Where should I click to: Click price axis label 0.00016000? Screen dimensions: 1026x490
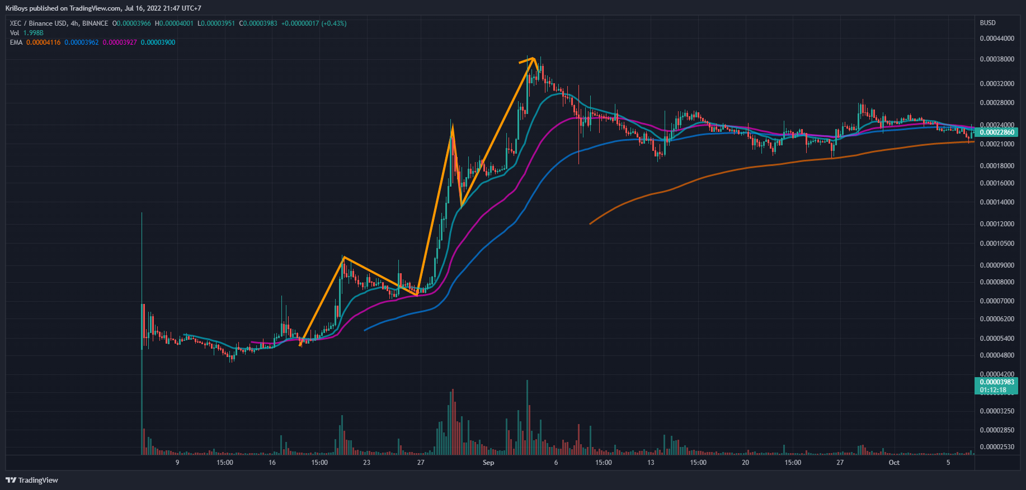[x=997, y=183]
